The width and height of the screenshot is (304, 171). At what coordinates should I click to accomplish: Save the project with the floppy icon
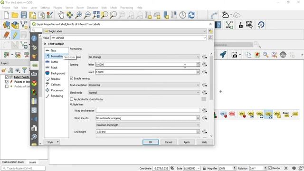click(x=24, y=15)
